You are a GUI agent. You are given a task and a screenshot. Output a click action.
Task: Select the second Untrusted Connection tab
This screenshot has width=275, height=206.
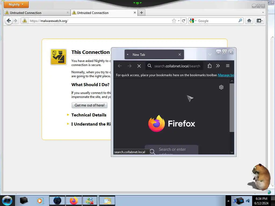[x=104, y=13]
